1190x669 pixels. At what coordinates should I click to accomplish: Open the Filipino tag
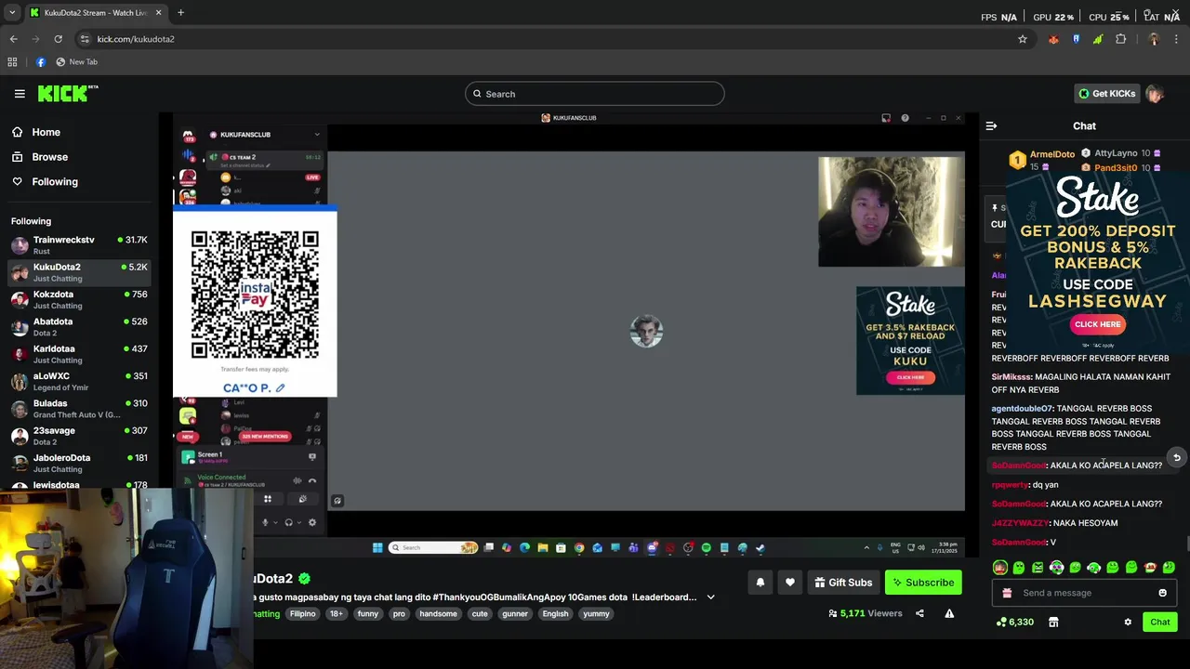tap(302, 614)
